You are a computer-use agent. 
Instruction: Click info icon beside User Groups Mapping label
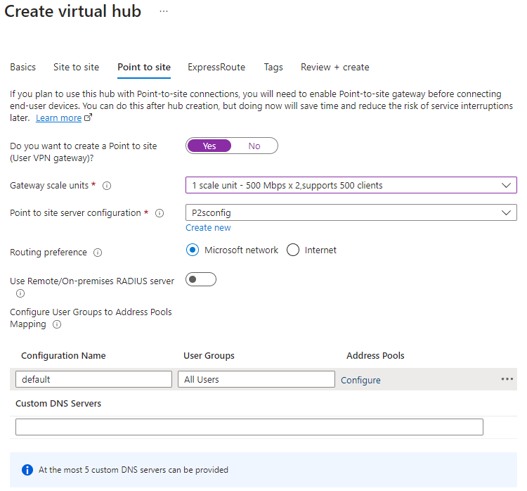click(x=57, y=325)
